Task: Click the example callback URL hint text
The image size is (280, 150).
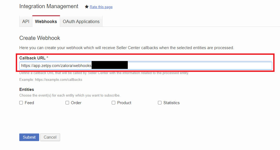Action: 51,80
